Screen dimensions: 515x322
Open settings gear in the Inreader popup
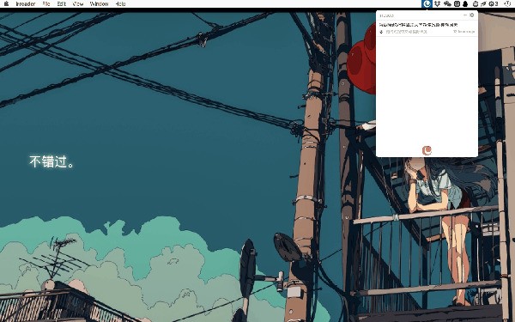472,15
